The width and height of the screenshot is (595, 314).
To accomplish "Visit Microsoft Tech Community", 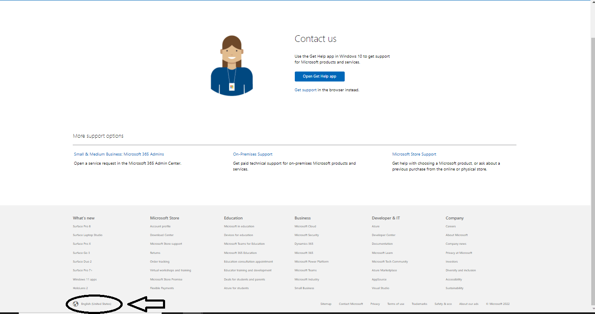I will click(x=390, y=262).
